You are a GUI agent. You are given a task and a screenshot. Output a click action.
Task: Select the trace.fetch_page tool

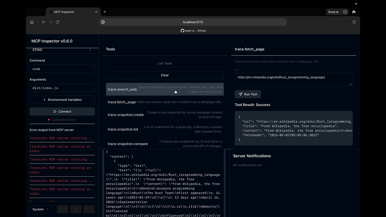point(165,102)
